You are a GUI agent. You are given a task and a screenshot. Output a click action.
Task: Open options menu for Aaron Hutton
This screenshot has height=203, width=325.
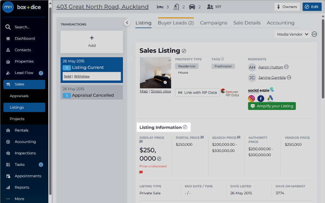[x=286, y=67]
